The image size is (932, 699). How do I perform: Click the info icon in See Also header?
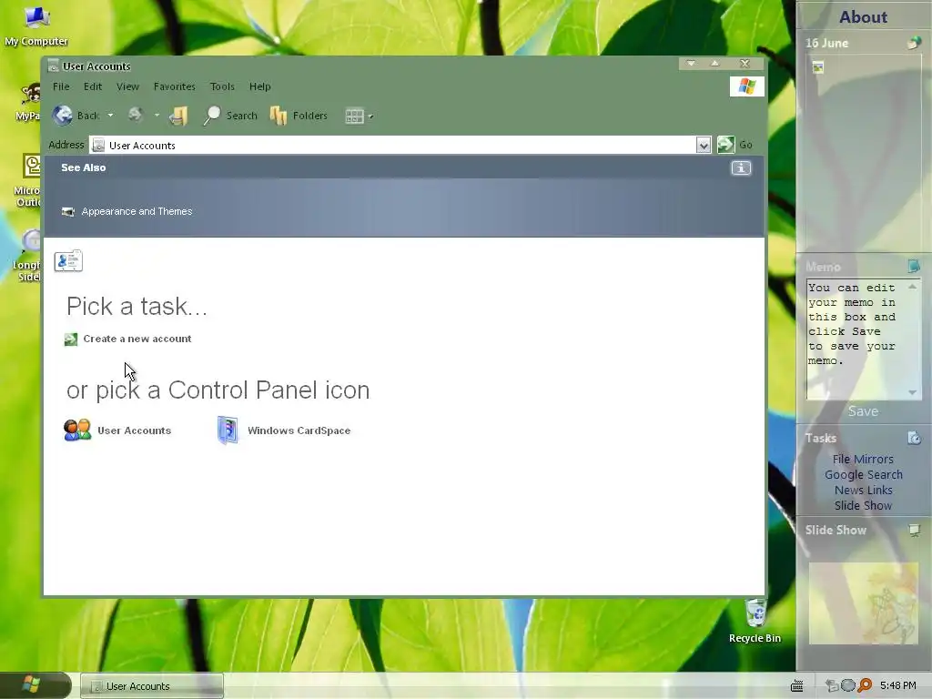pos(741,168)
